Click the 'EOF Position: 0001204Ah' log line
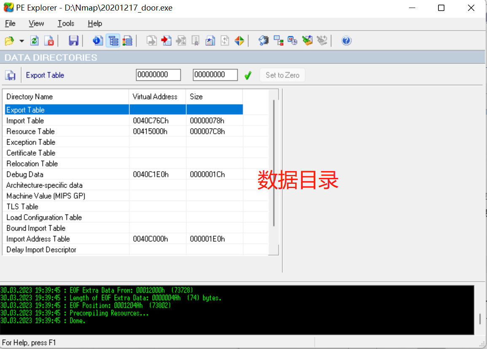Screen dimensions: 487x349 coord(86,305)
